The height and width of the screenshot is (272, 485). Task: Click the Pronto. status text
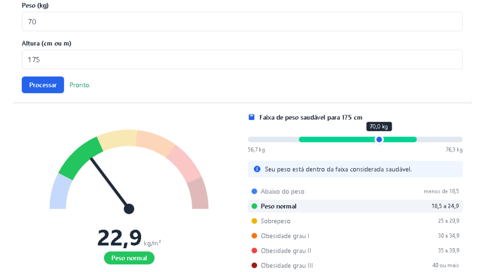[x=80, y=85]
